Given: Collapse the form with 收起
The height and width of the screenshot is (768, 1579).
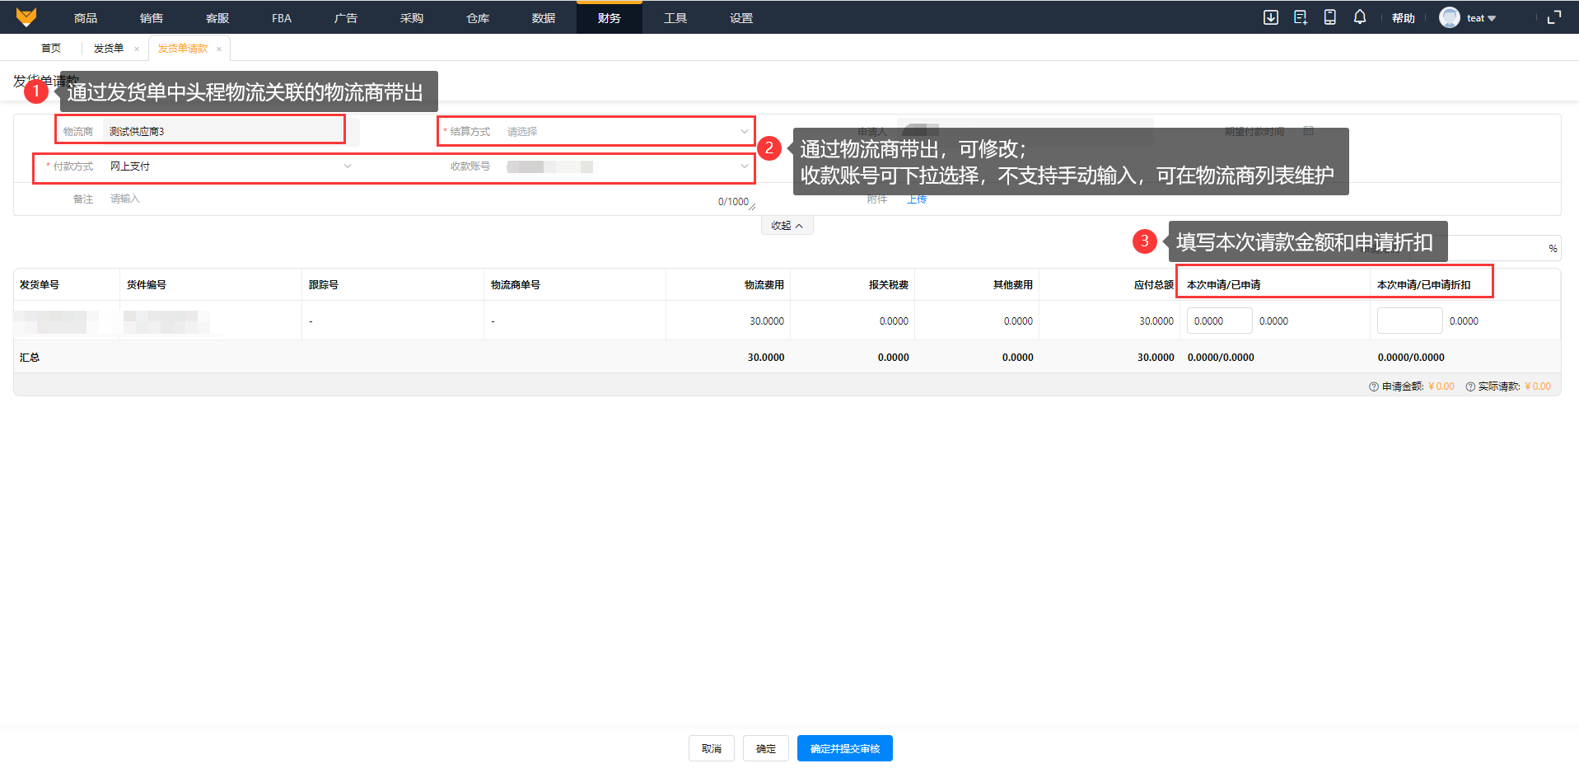Looking at the screenshot, I should click(x=787, y=226).
